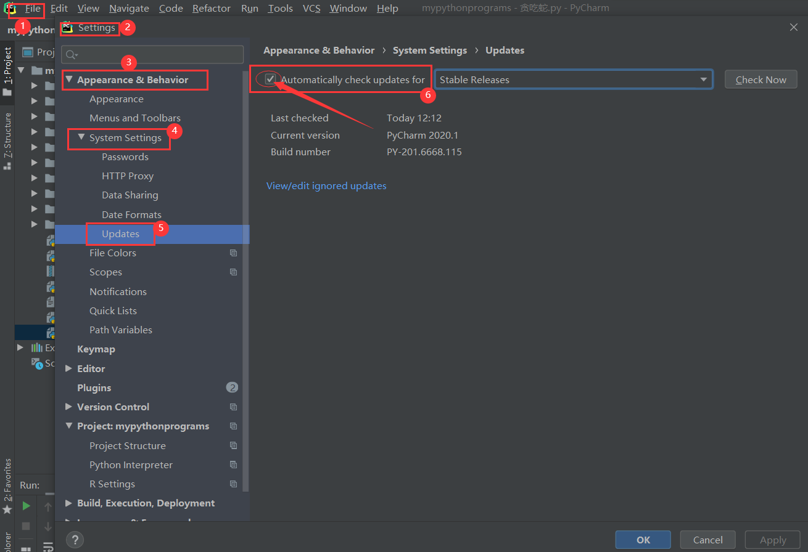Select Passwords under System Settings
Viewport: 808px width, 552px height.
coord(125,157)
